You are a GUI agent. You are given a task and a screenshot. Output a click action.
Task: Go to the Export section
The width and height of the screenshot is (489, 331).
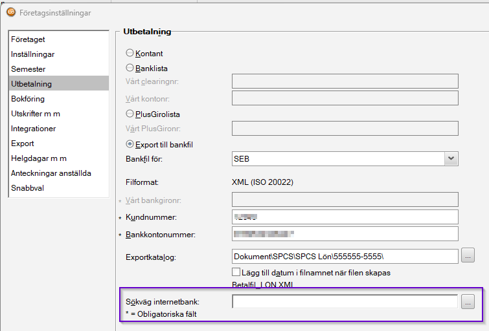[x=59, y=144]
